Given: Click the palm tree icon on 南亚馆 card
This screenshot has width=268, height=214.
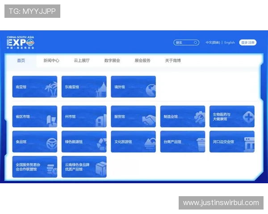Looking at the screenshot, I should click(x=51, y=90).
